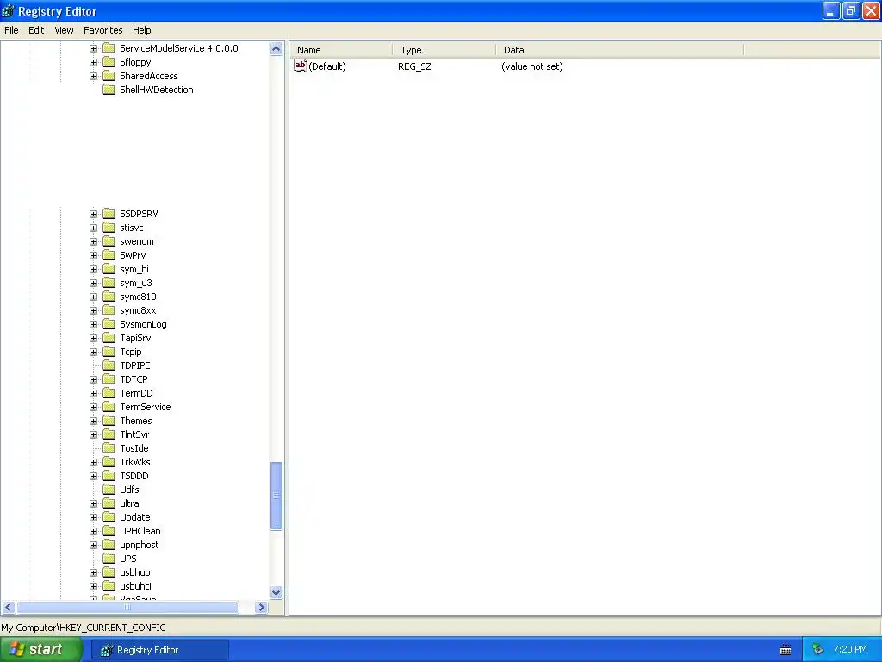Image resolution: width=882 pixels, height=662 pixels.
Task: Open the Edit menu
Action: click(36, 30)
